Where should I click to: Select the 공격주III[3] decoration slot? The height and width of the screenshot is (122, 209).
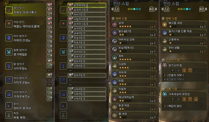coord(87,5)
